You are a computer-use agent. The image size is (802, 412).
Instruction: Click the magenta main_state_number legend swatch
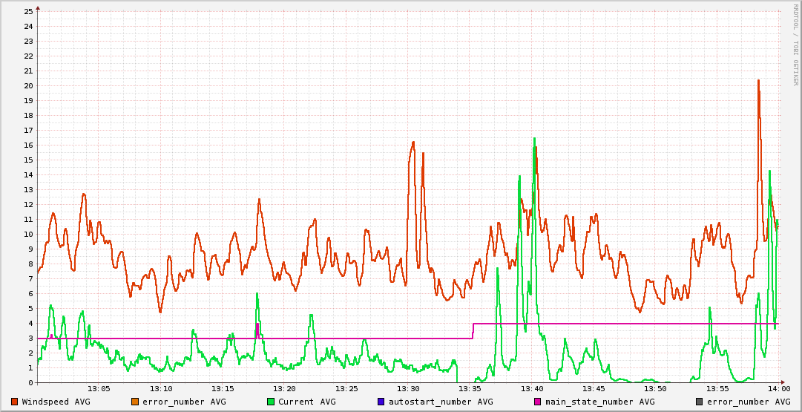point(538,402)
